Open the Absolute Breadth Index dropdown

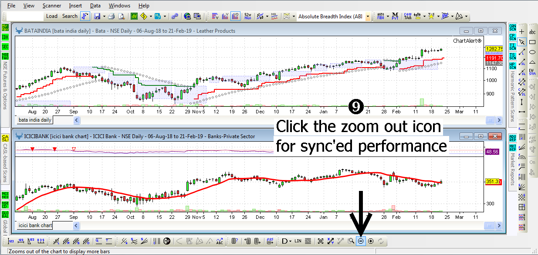368,17
